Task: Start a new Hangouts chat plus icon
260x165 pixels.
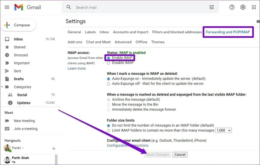Action: (x=54, y=149)
